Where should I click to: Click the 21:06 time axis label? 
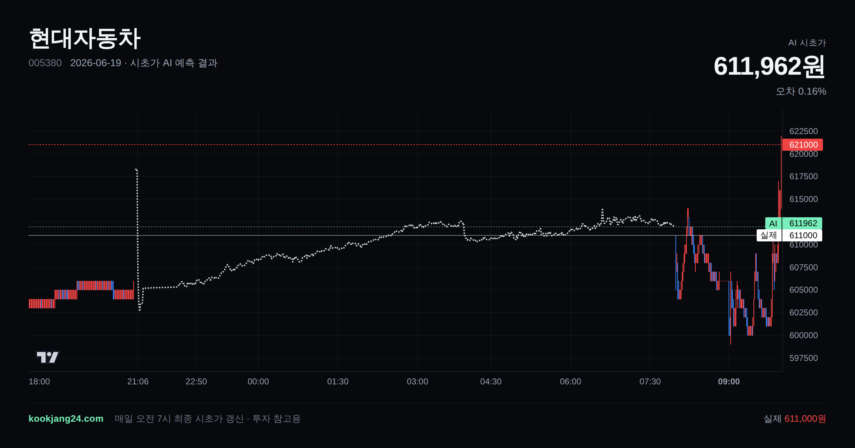[138, 382]
